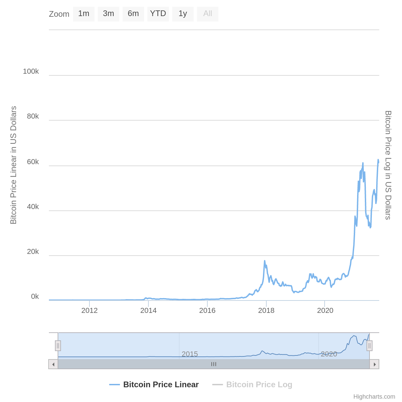The width and height of the screenshot is (402, 402).
Task: Hide the Bitcoin Price Linear series
Action: tap(161, 385)
